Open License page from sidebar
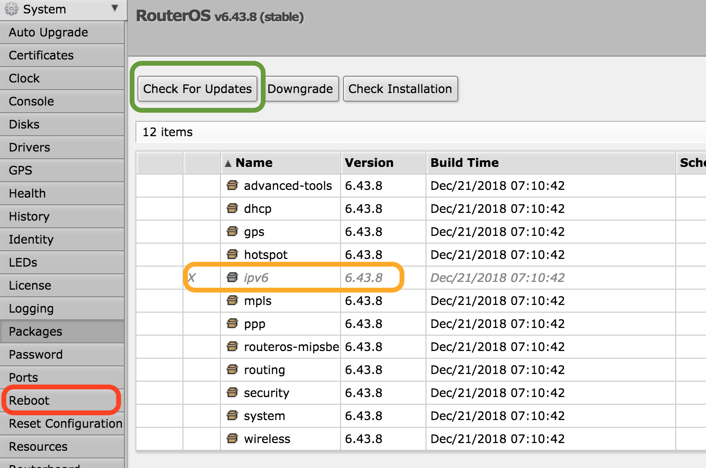 click(62, 285)
